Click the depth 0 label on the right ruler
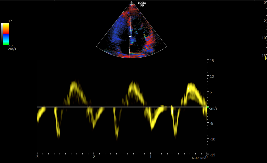Screen dimensions: 267x163 tap(265, 3)
